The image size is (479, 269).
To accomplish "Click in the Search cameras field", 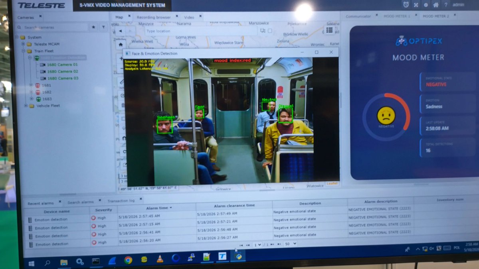I will pyautogui.click(x=52, y=27).
